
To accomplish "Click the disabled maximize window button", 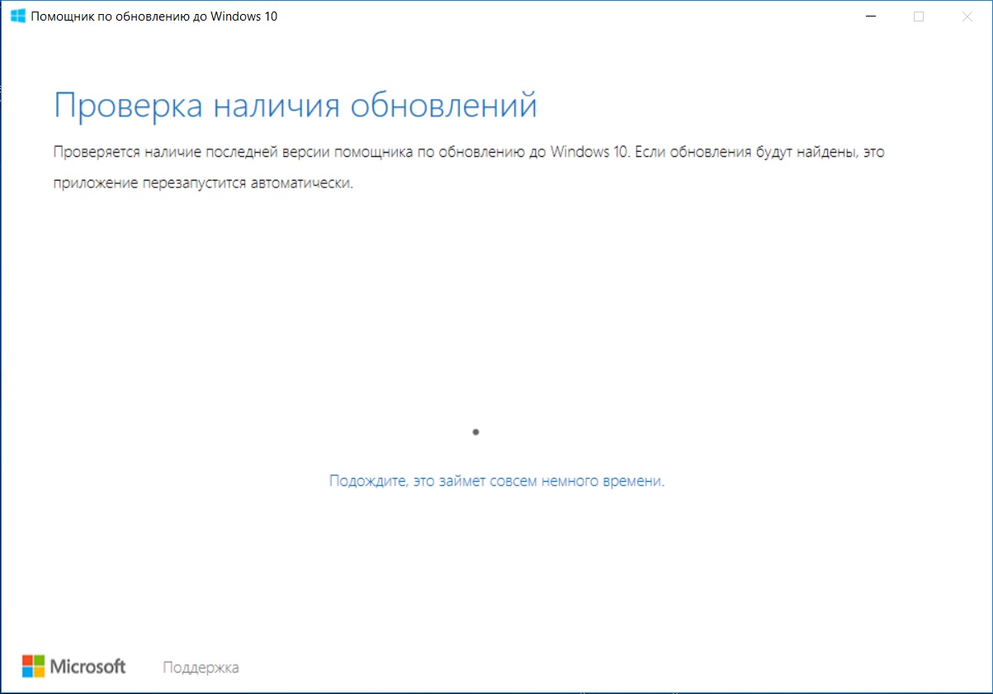I will (x=919, y=16).
